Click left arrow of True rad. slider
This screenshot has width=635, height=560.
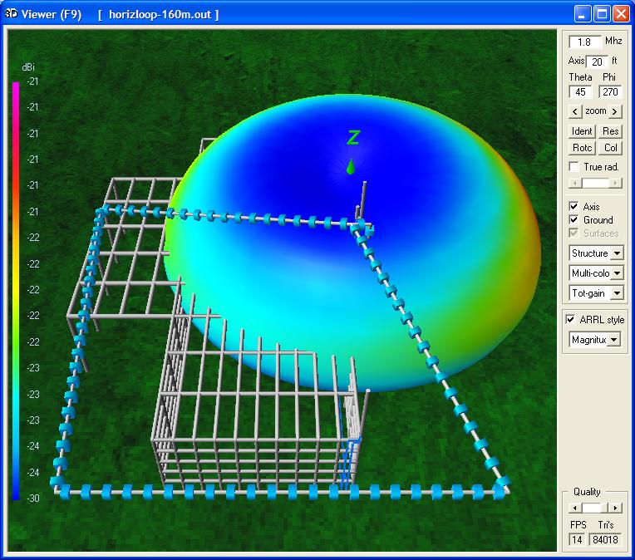click(575, 183)
